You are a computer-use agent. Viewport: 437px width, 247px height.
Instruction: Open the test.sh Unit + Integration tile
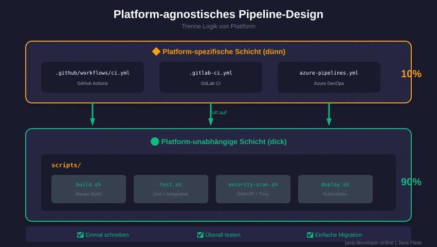point(171,189)
